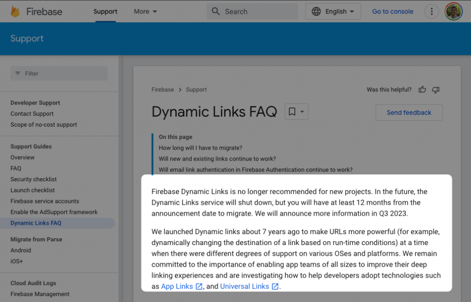Click the Cloud Audit Logs heading
This screenshot has width=471, height=302.
33,283
